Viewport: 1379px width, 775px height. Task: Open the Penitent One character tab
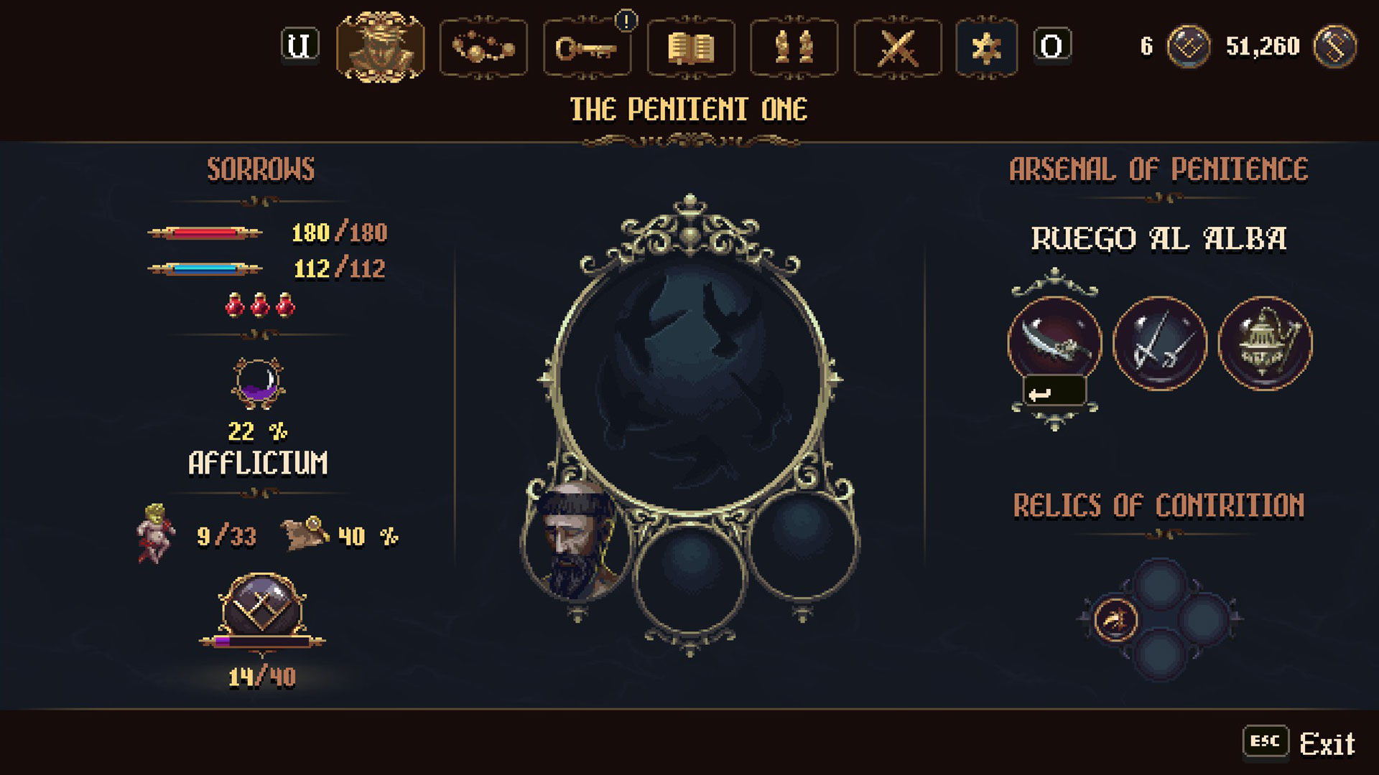click(380, 47)
